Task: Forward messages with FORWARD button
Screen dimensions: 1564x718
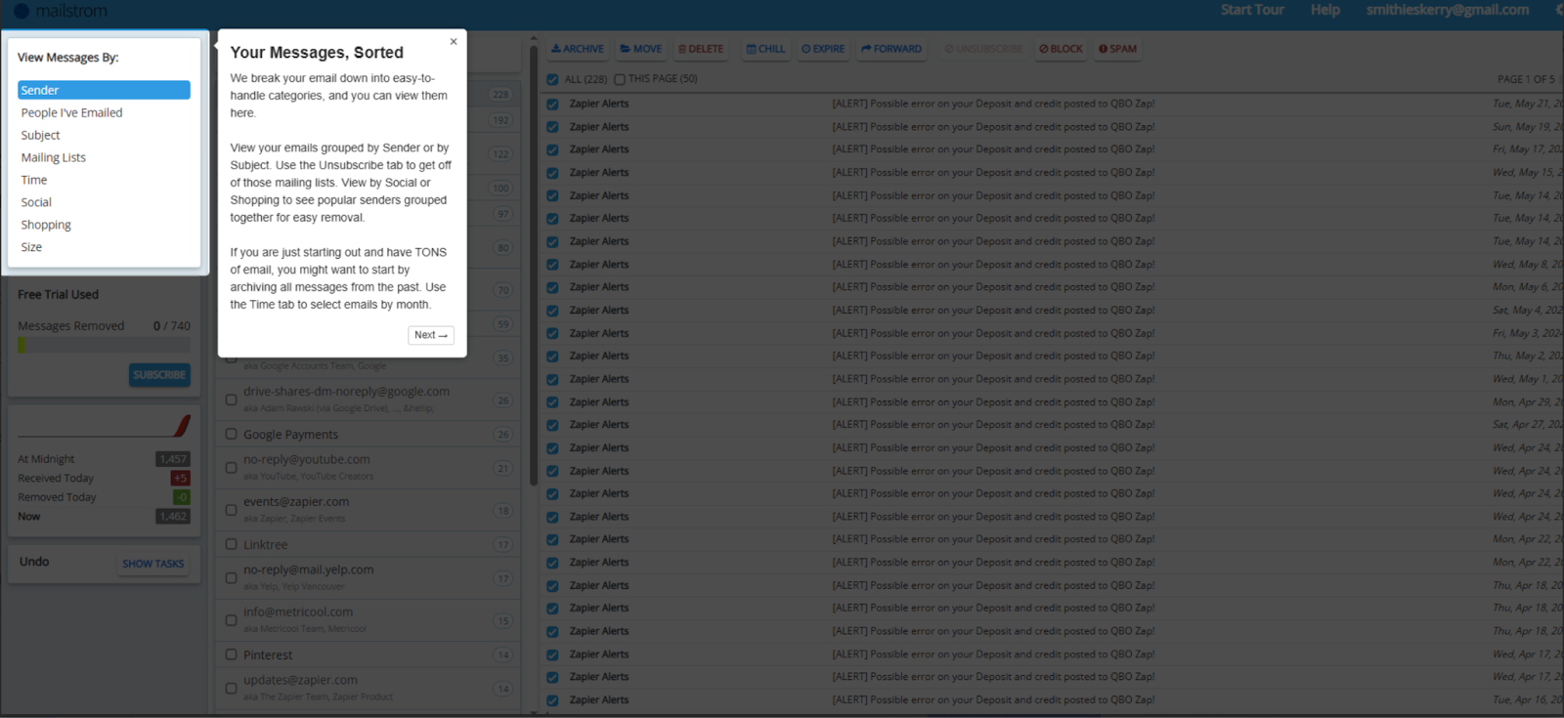Action: pyautogui.click(x=891, y=49)
